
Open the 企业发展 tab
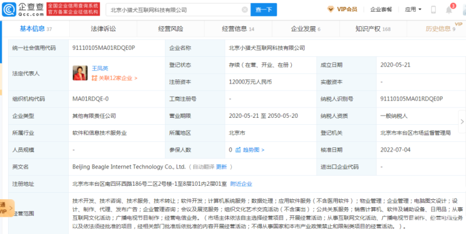coord(305,28)
